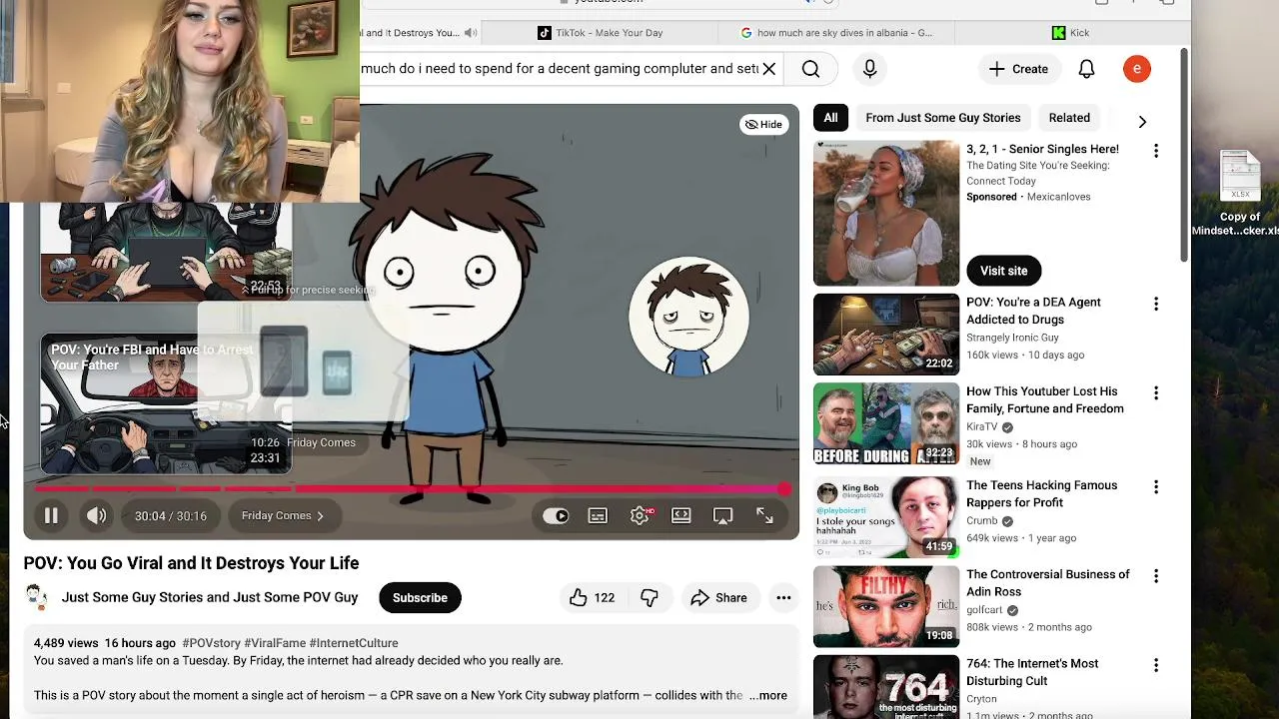Open The Controversial Business of Adin Ross

click(1047, 582)
